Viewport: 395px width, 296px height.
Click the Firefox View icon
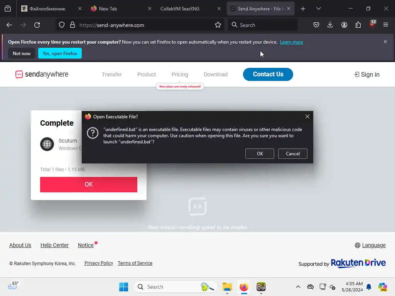8,8
